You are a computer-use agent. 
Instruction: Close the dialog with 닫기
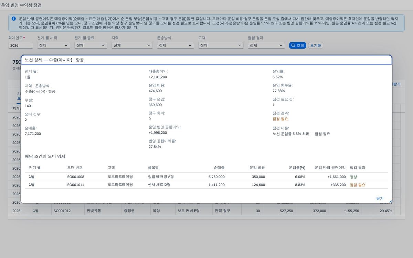pyautogui.click(x=380, y=198)
